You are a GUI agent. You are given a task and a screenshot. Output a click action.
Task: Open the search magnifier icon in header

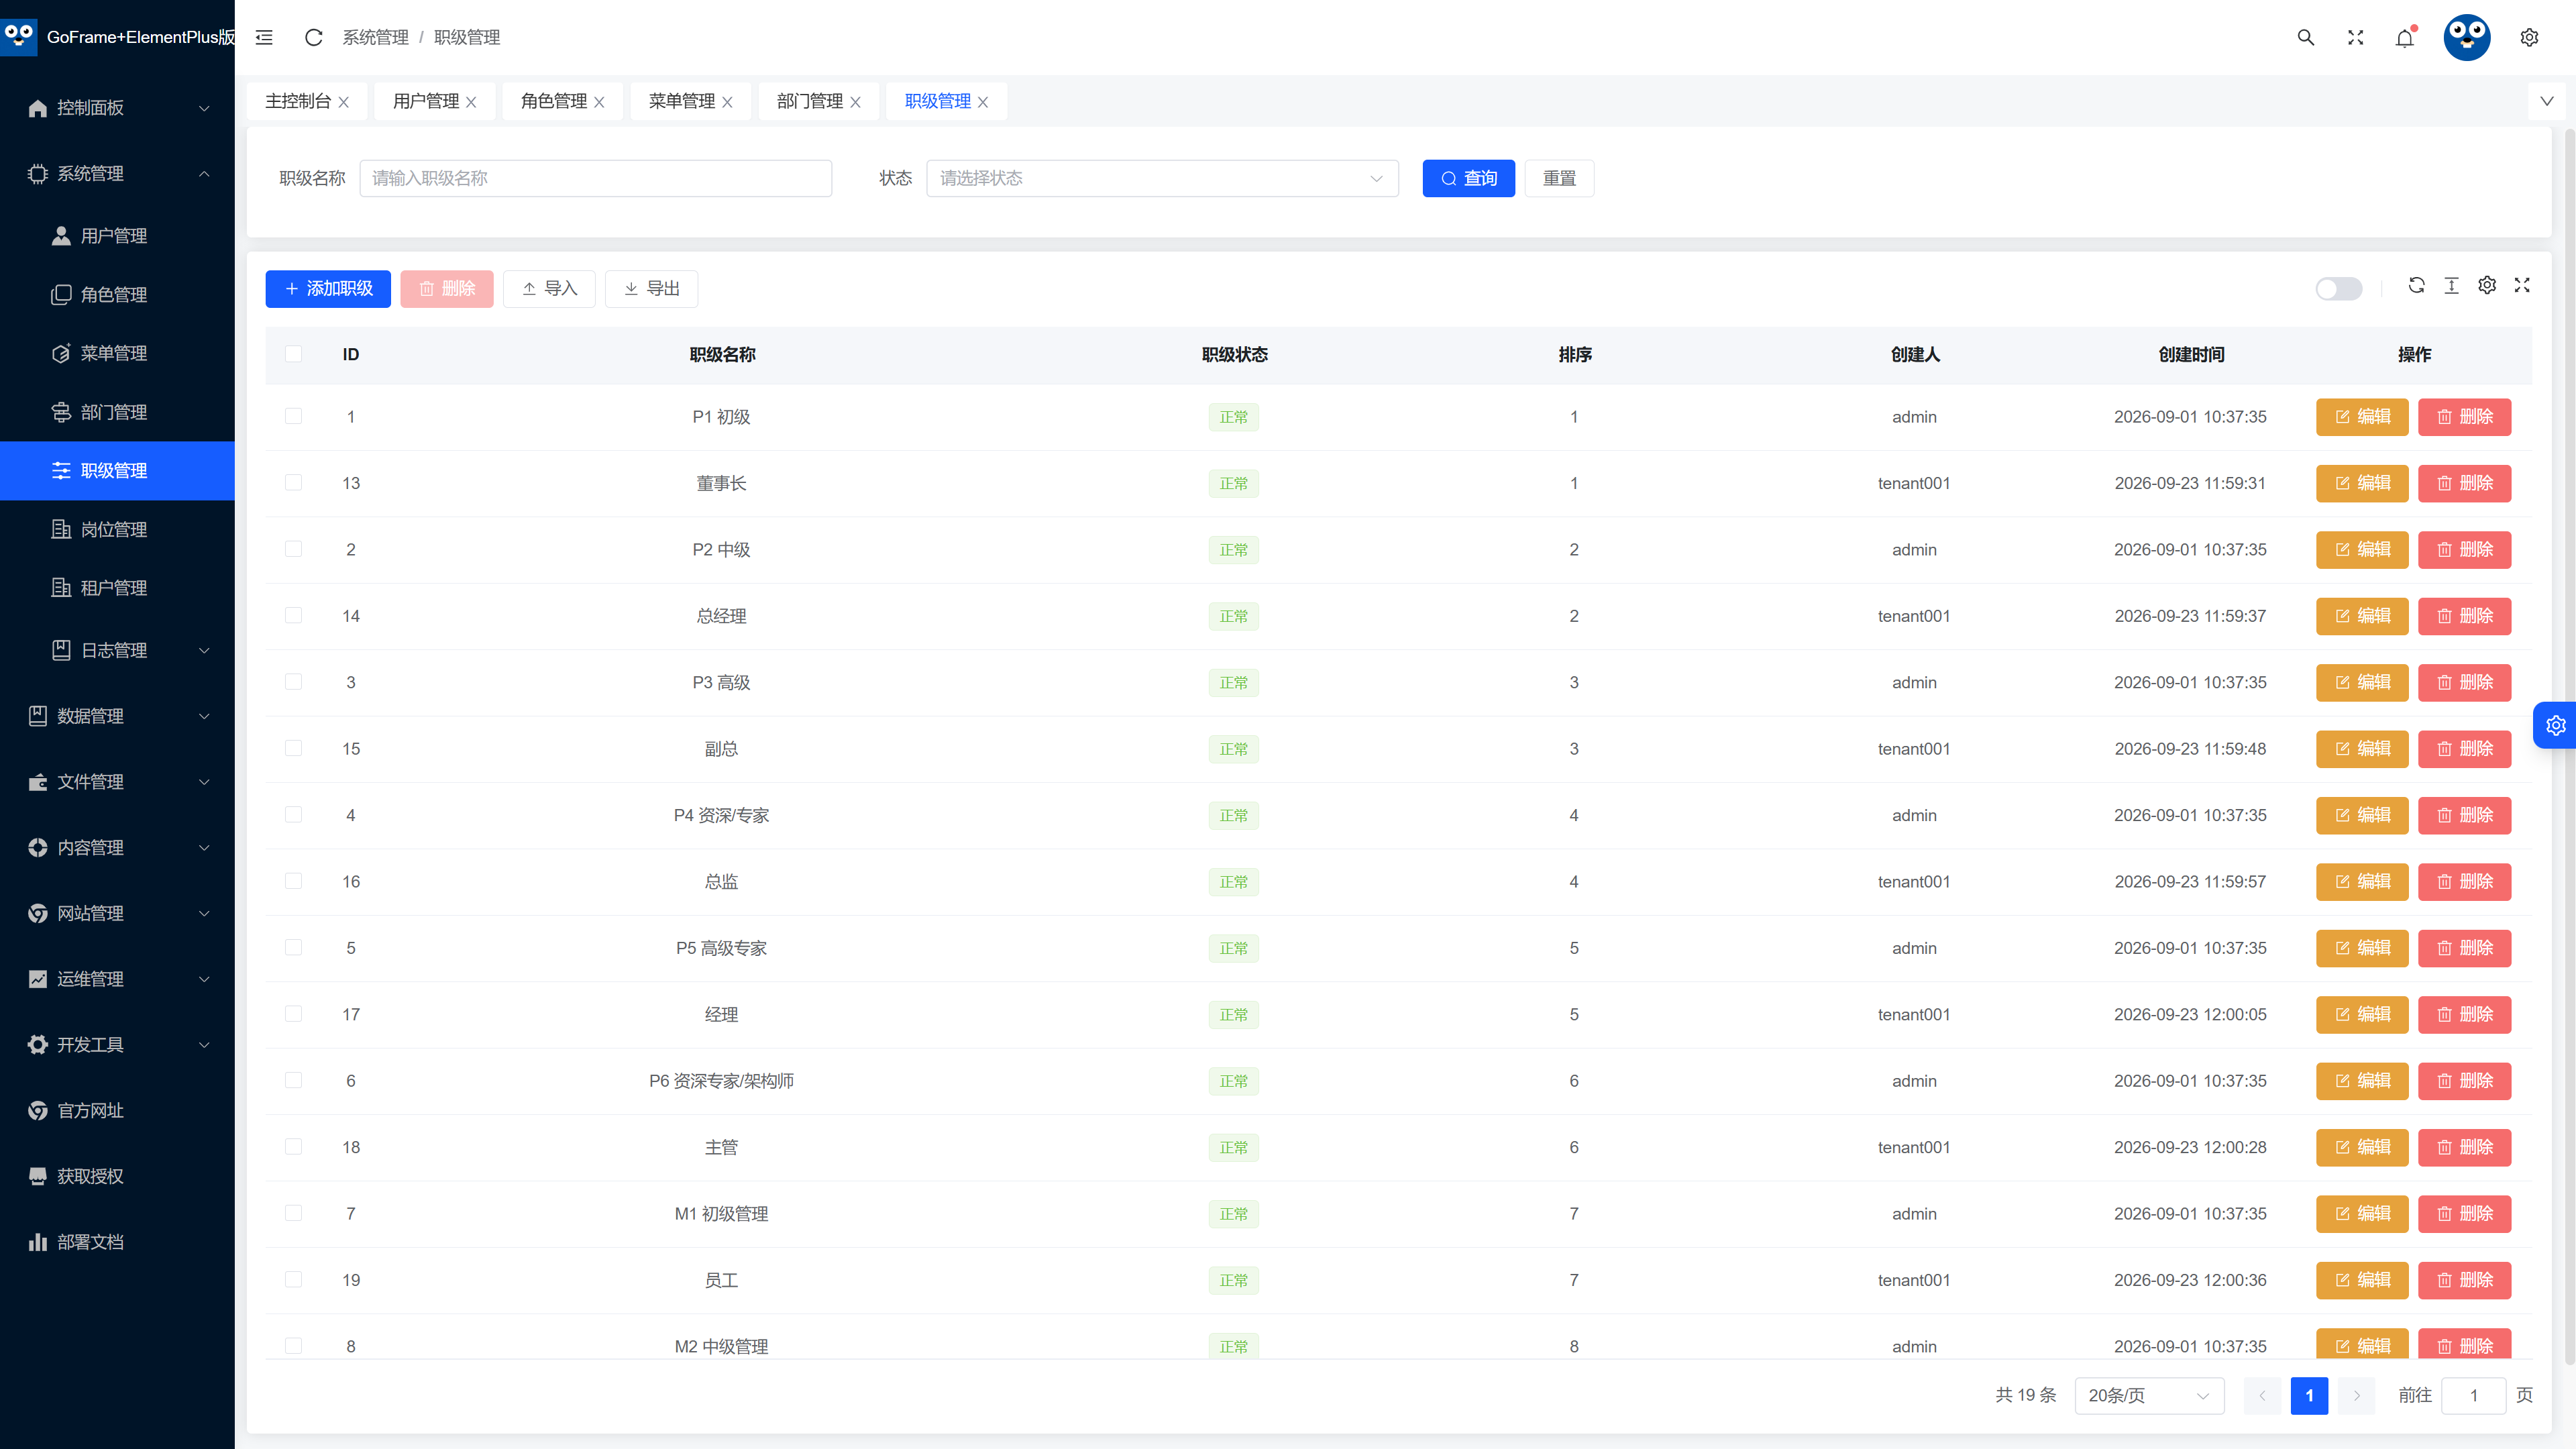tap(2305, 37)
